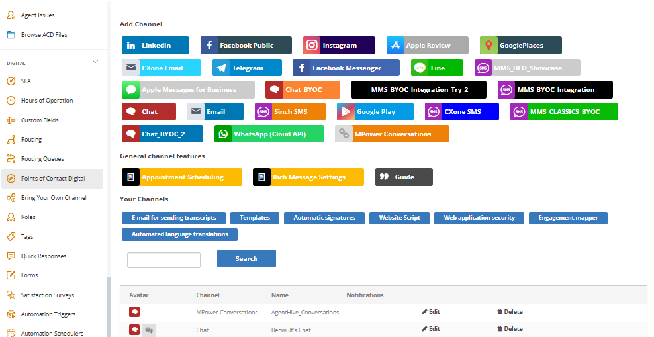Viewport: 654px width, 337px height.
Task: Add an Apple Review channel
Action: 428,46
